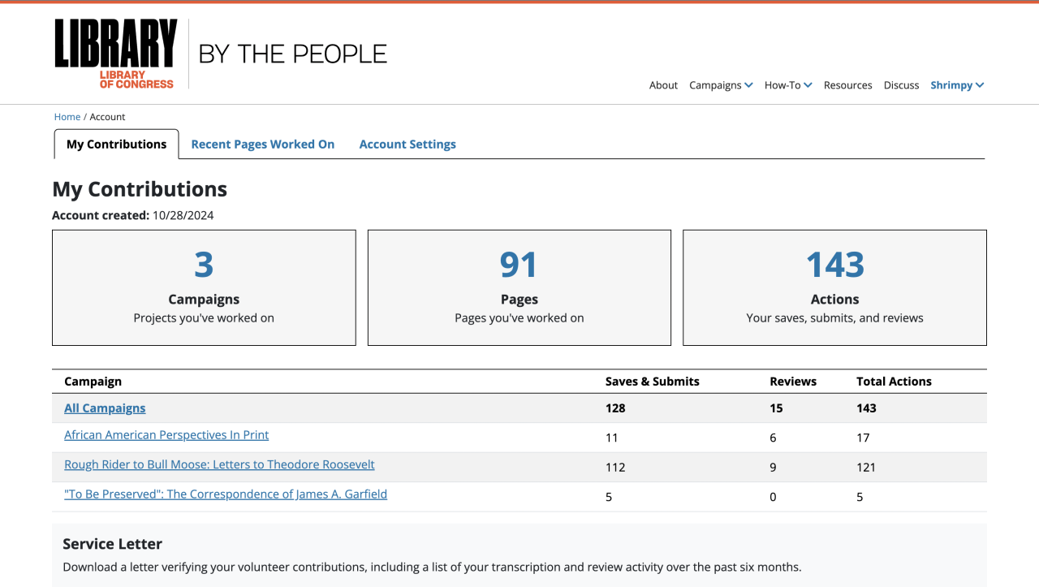Click the All Campaigns link

pos(105,408)
